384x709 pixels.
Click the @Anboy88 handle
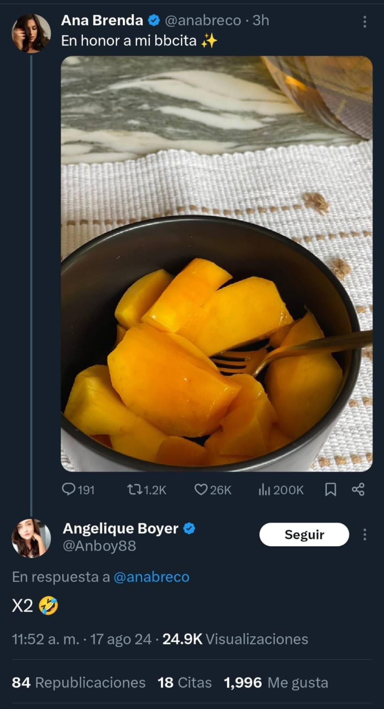pos(99,546)
